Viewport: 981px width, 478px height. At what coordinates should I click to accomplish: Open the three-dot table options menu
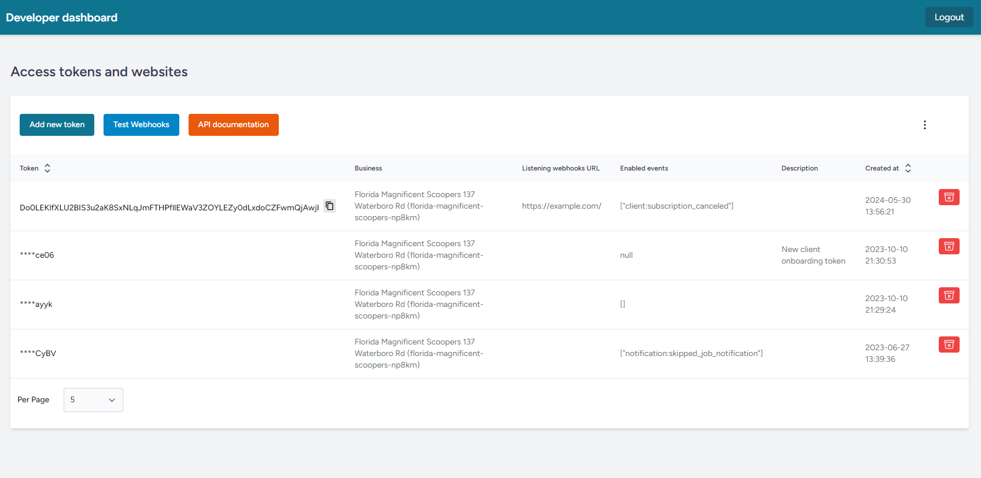pos(924,125)
